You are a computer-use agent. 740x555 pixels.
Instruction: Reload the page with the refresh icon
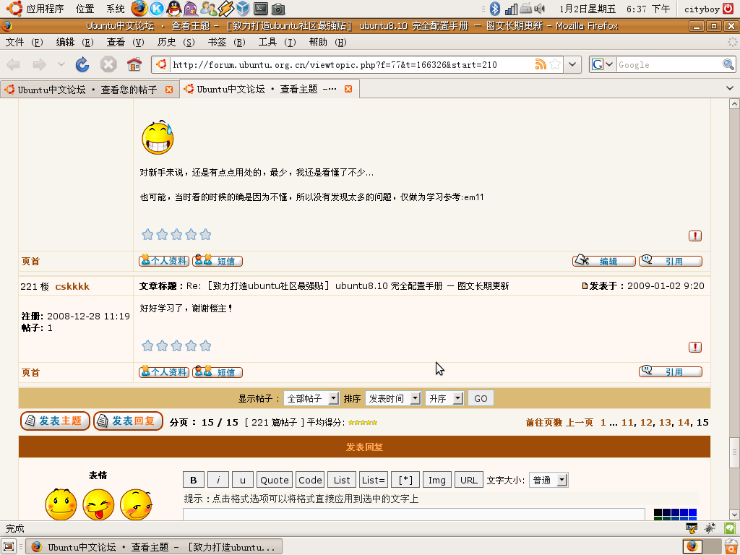click(82, 64)
